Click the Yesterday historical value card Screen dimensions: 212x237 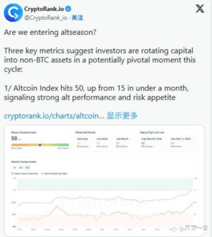point(83,143)
